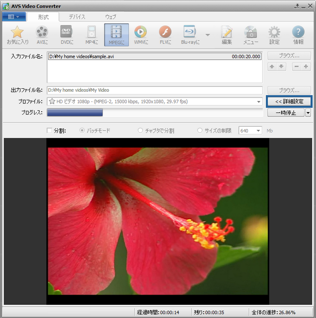316x318 pixels.
Task: Click the conversion progress bar
Action: coord(155,113)
